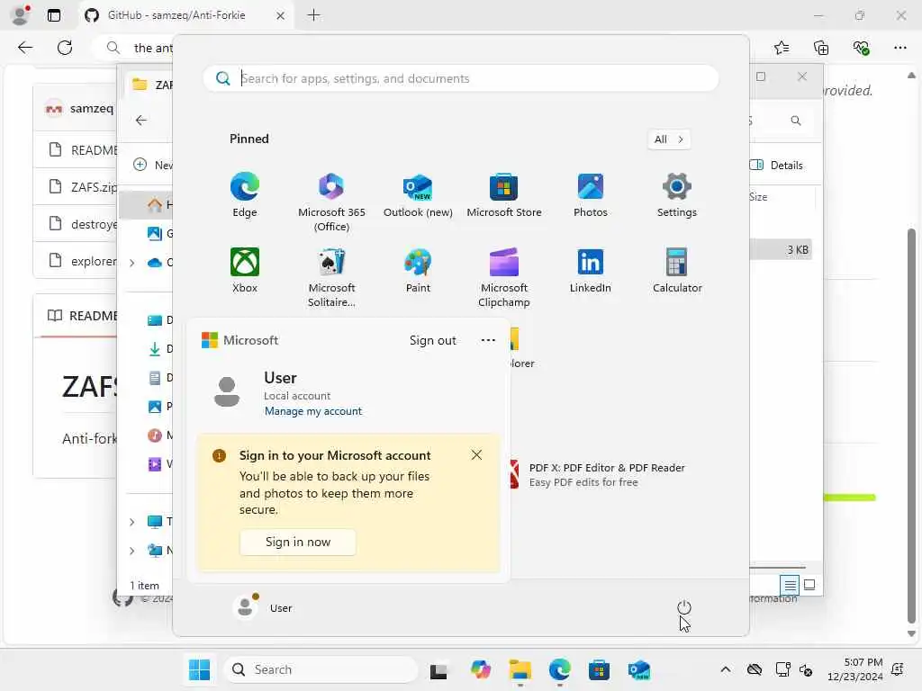The width and height of the screenshot is (922, 691).
Task: Click the Sign in now button
Action: pos(297,542)
